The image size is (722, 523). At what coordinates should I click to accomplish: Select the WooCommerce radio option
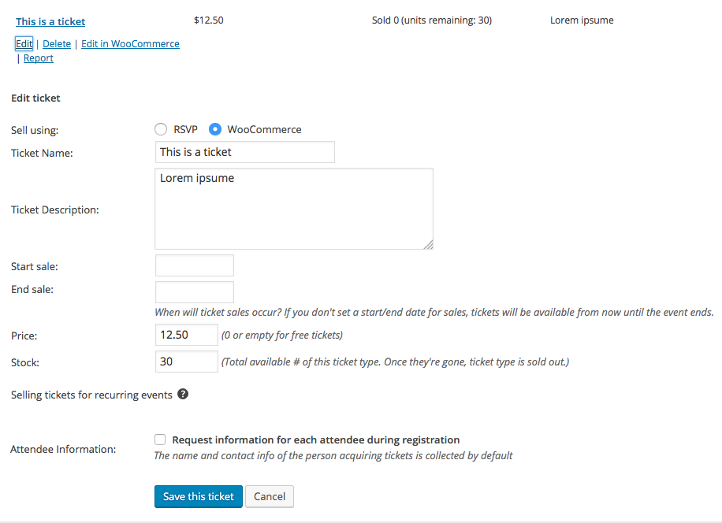click(214, 129)
